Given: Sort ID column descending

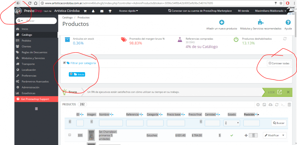Looking at the screenshot, I should coord(80,115).
